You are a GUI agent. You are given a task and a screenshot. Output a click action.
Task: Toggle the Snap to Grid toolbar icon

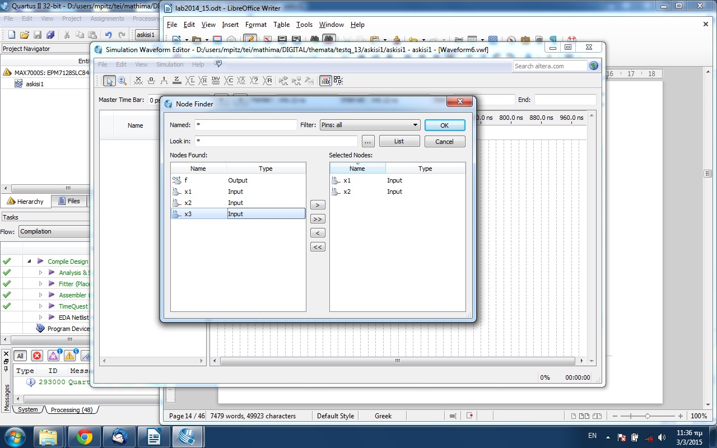338,81
